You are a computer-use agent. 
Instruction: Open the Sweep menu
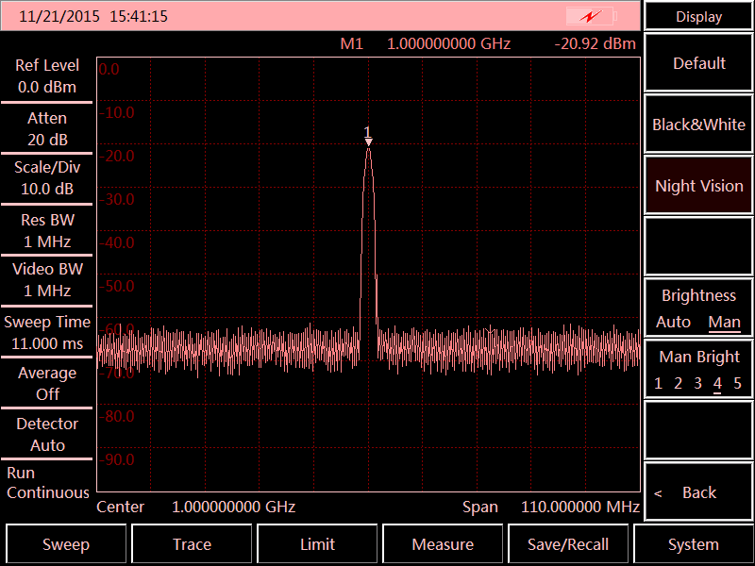pos(66,544)
